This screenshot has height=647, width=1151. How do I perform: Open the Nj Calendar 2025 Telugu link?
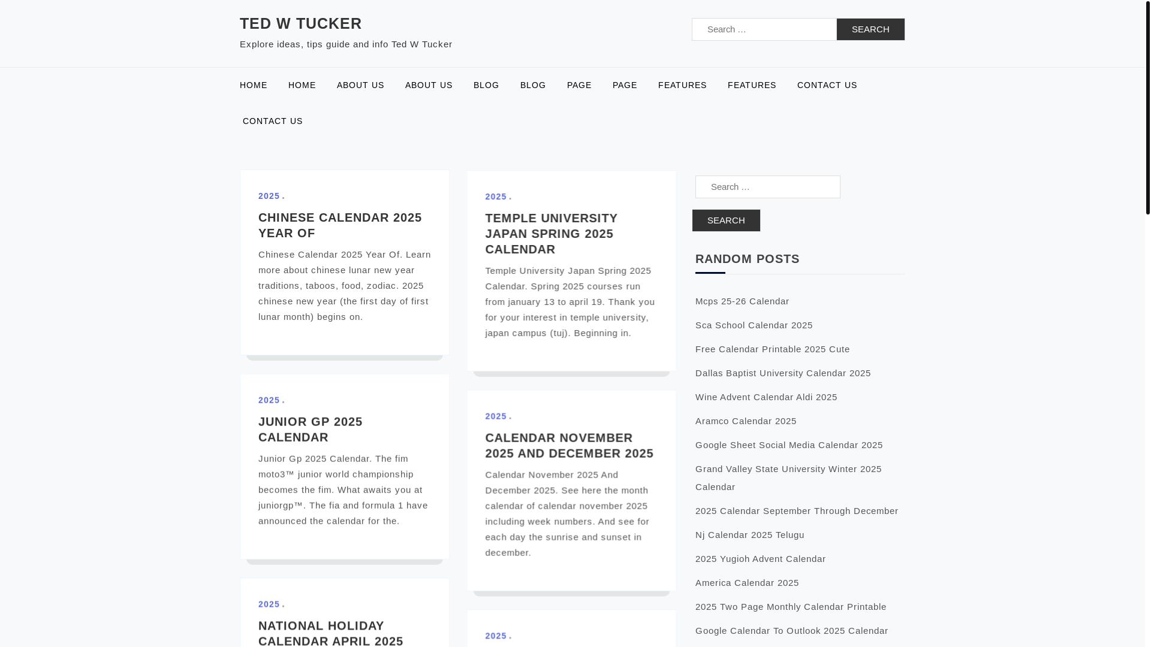(x=750, y=535)
